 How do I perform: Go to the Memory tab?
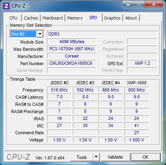pos(75,18)
